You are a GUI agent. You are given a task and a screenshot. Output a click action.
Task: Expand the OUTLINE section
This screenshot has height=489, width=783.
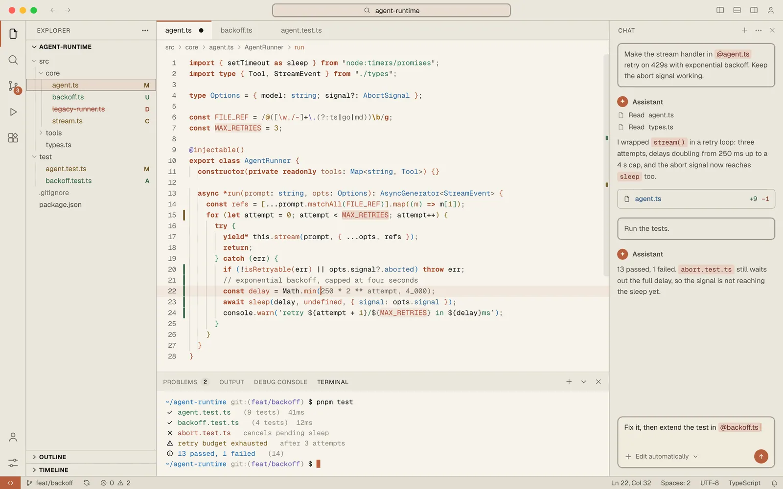click(91, 457)
